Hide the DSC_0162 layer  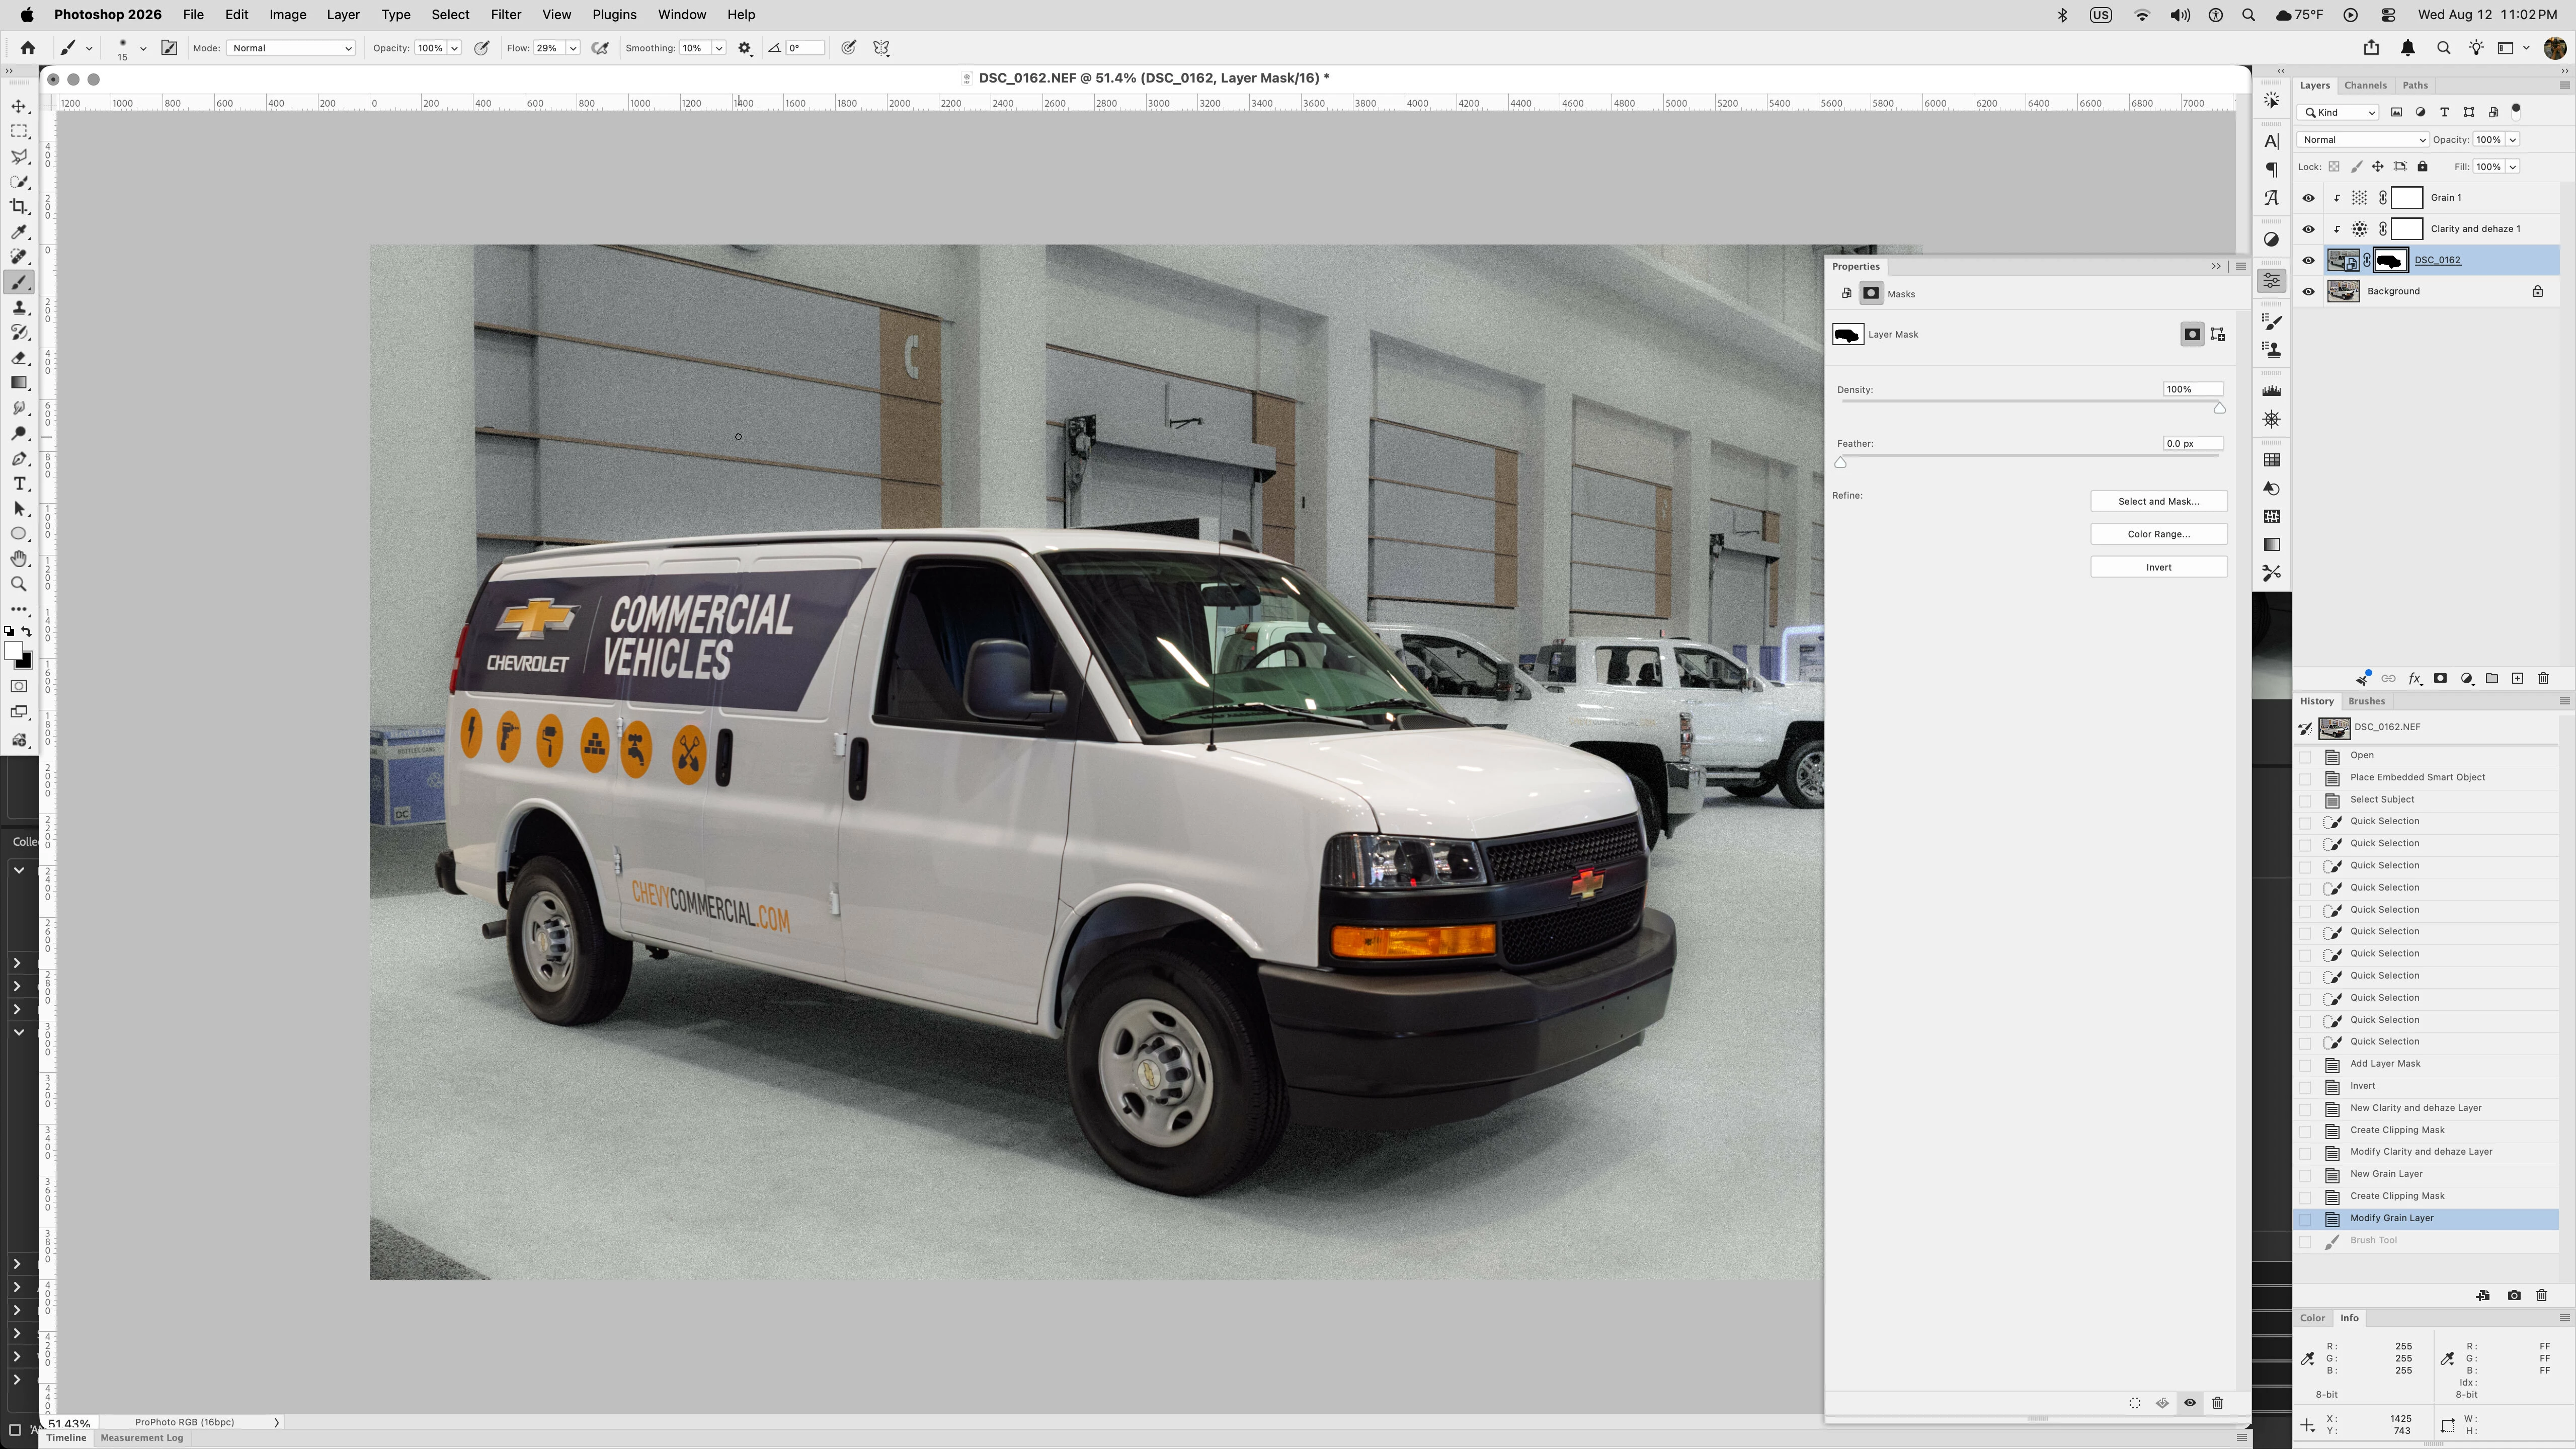pos(2309,261)
